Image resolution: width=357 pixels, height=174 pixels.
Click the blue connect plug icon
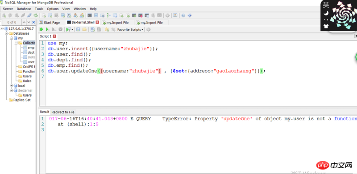[x=29, y=16]
